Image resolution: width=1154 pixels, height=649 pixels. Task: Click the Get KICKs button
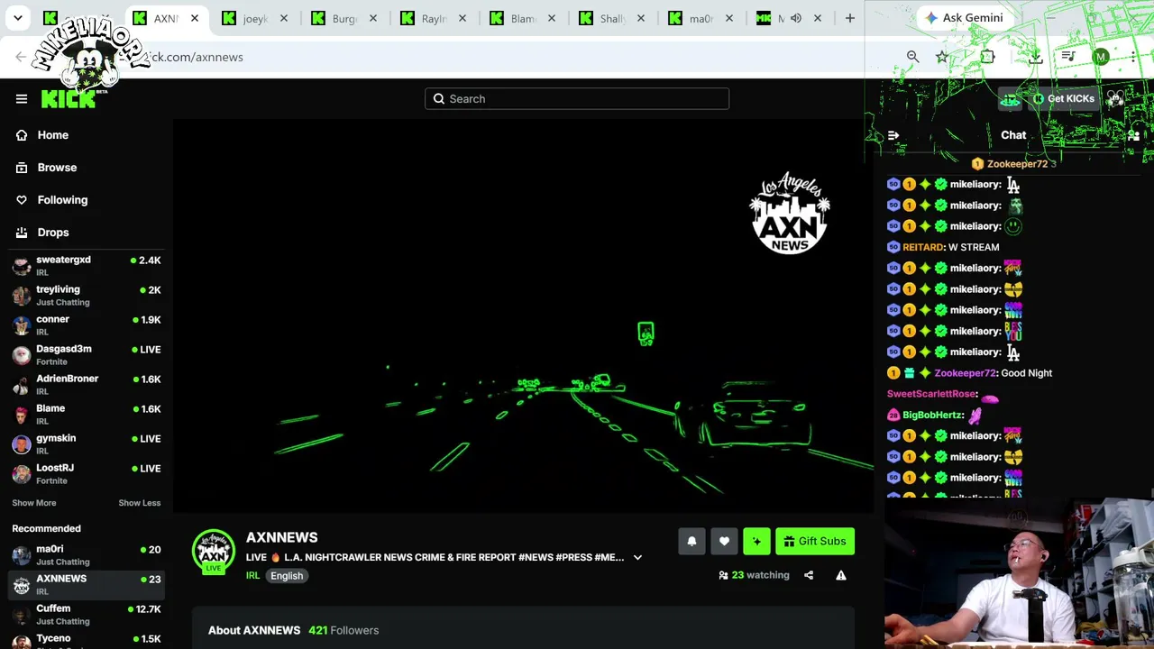coord(1062,99)
